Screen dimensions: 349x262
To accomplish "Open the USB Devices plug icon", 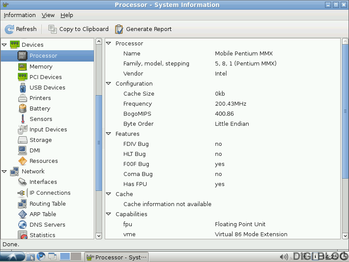I will (23, 88).
